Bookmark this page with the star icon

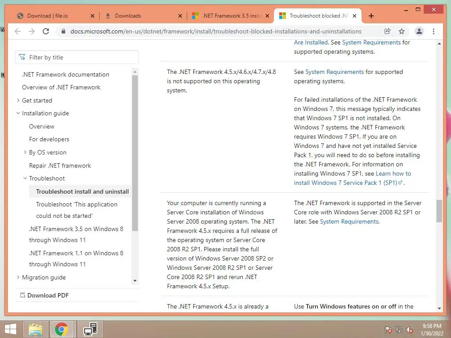pos(402,31)
